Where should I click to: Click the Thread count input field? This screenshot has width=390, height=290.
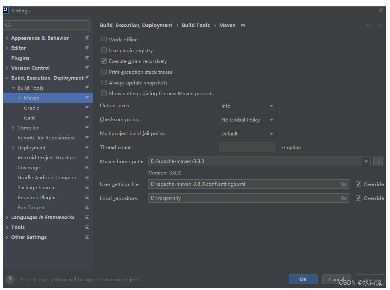[x=247, y=147]
